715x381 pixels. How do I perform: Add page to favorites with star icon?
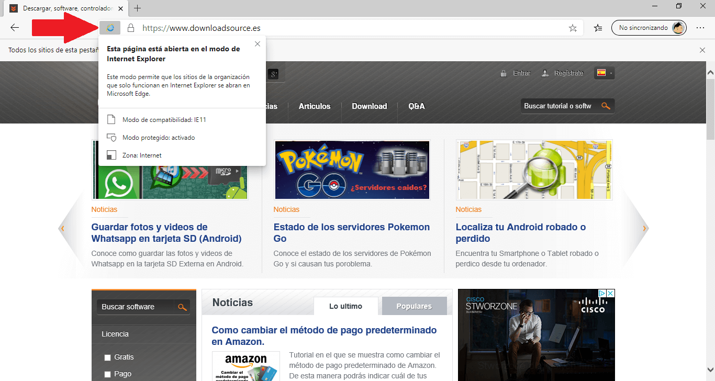pos(573,28)
